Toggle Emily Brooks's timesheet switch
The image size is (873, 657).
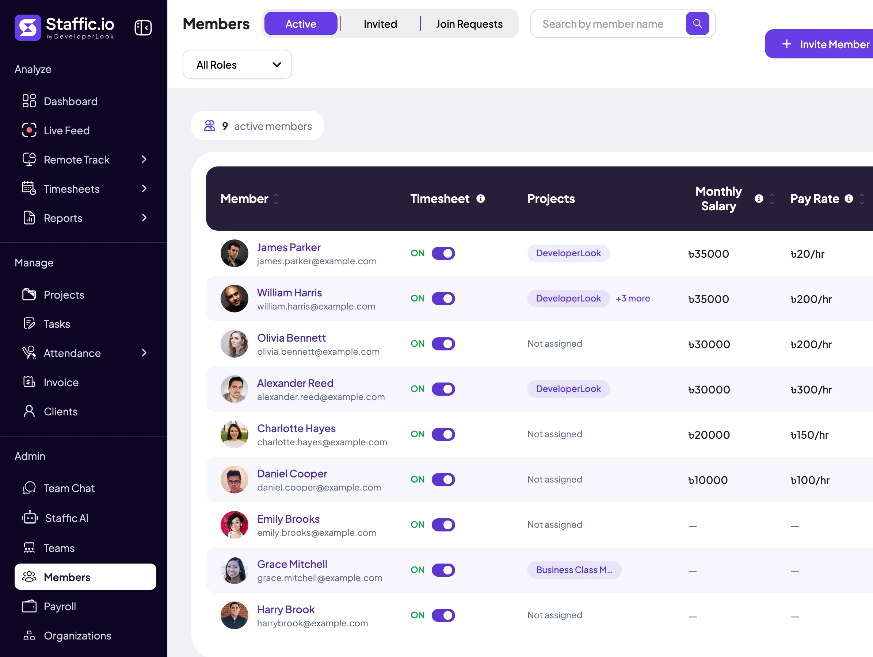[443, 525]
